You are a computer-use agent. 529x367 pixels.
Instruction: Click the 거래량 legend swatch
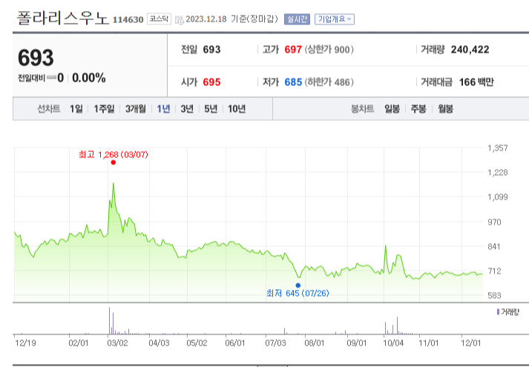(x=498, y=311)
